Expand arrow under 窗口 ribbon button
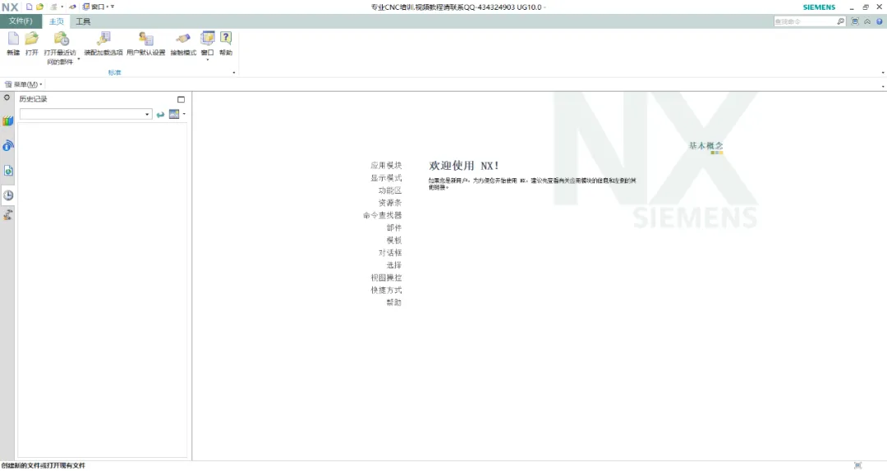The image size is (887, 471). pyautogui.click(x=208, y=59)
